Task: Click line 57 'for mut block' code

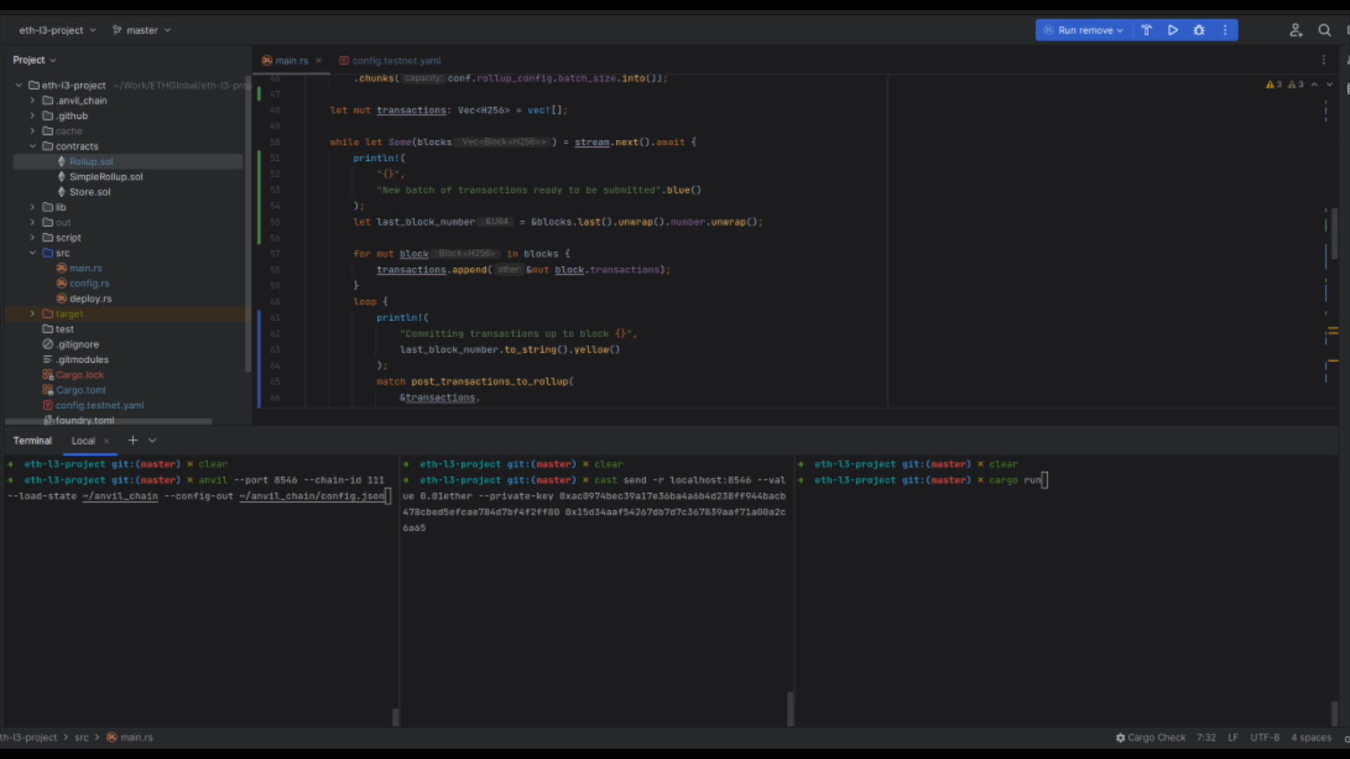Action: [462, 254]
